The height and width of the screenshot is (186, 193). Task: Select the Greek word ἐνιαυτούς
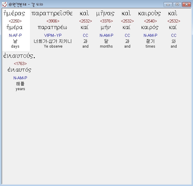click(x=19, y=56)
